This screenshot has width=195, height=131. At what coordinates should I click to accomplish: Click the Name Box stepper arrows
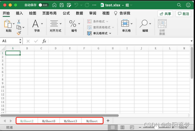pos(20,41)
